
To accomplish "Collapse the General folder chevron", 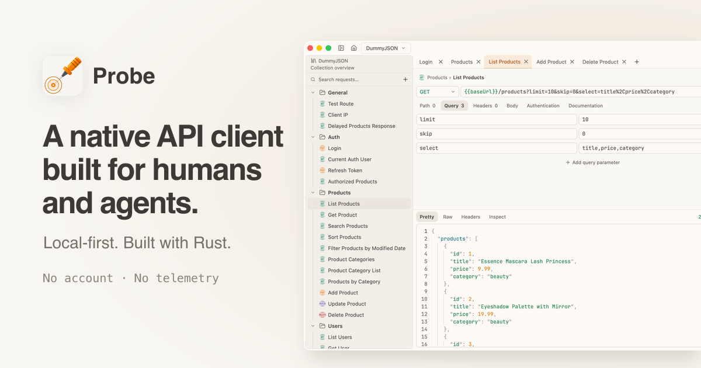I will click(313, 92).
